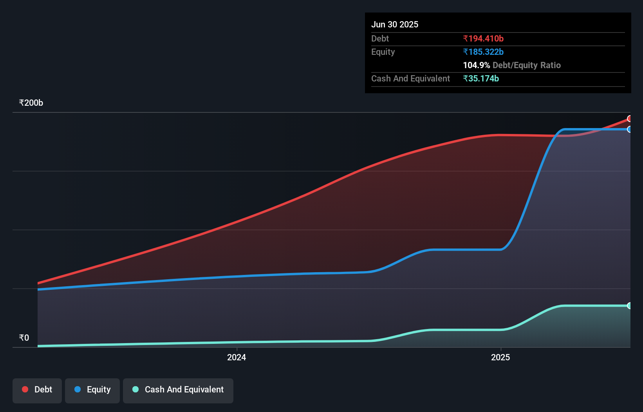
Task: Click the rupee symbol beside the Equity value
Action: click(465, 52)
